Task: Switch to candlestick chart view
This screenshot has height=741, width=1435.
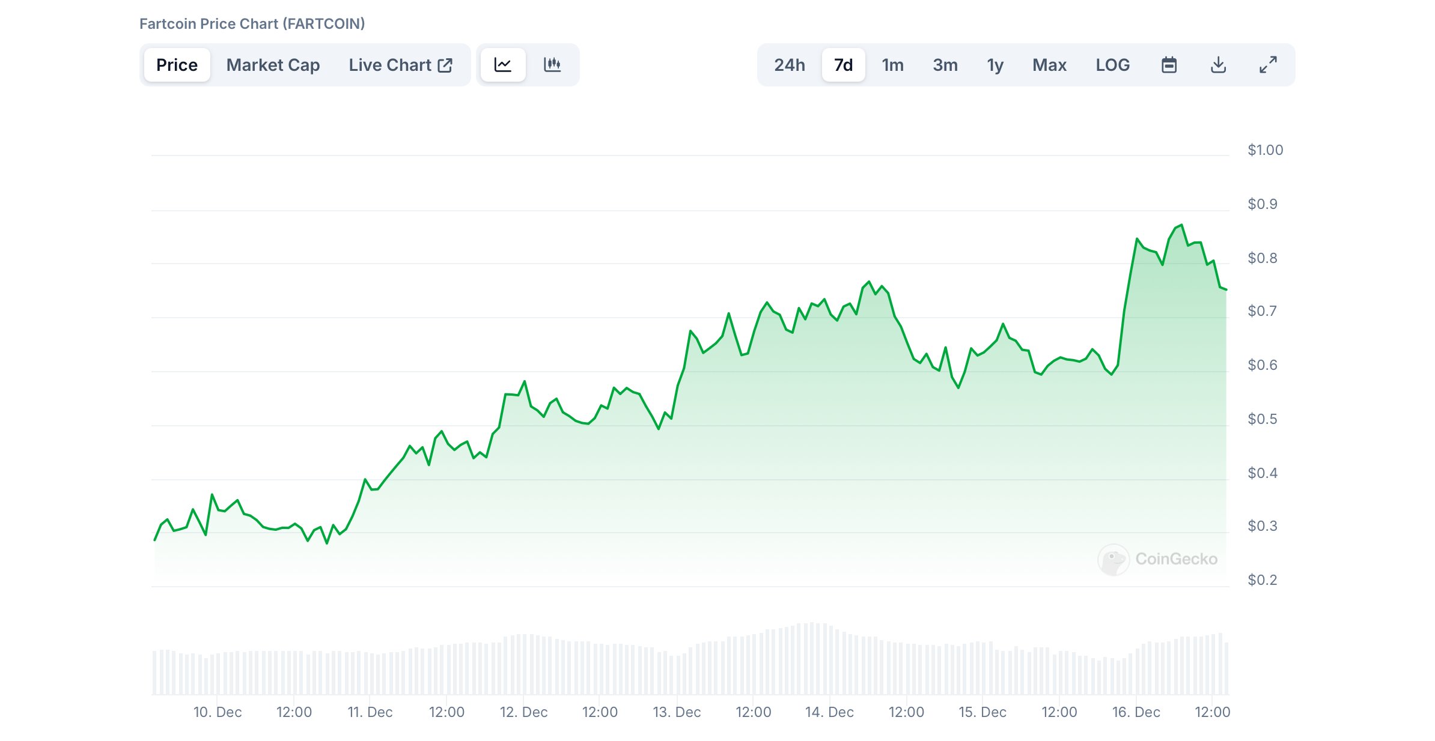Action: (x=553, y=65)
